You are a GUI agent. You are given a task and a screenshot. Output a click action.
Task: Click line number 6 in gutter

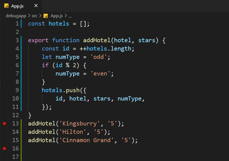pos(17,65)
